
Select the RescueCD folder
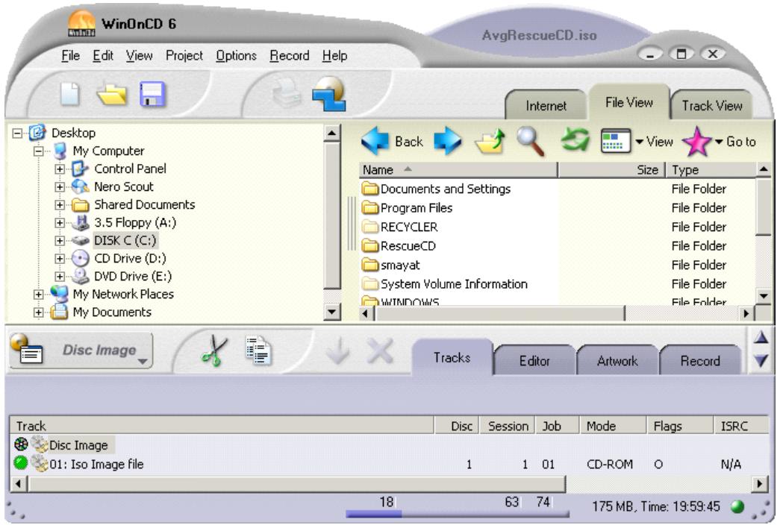[x=399, y=245]
